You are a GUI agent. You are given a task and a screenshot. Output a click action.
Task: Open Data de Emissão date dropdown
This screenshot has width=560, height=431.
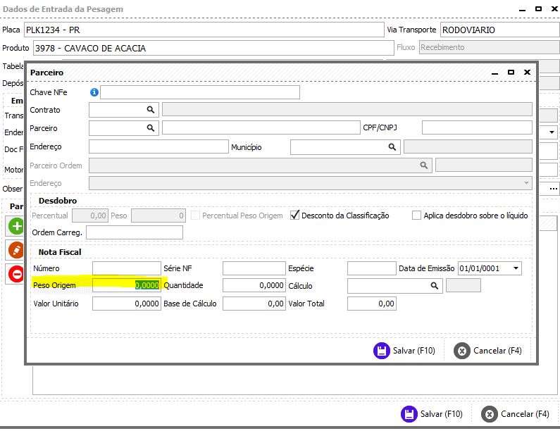pos(516,268)
